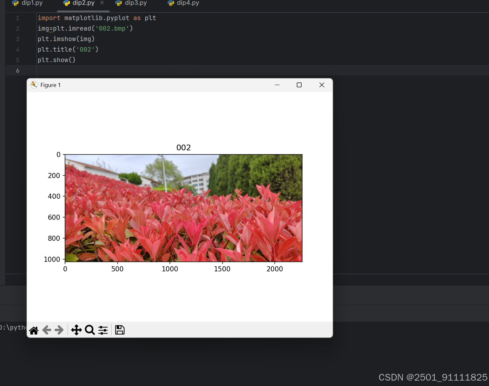
Task: Click the Home reset view icon
Action: 33,330
